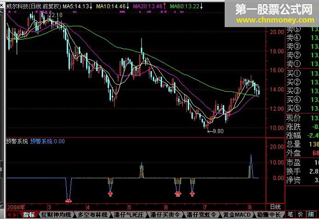Select the 买③ buy order row

(302, 91)
